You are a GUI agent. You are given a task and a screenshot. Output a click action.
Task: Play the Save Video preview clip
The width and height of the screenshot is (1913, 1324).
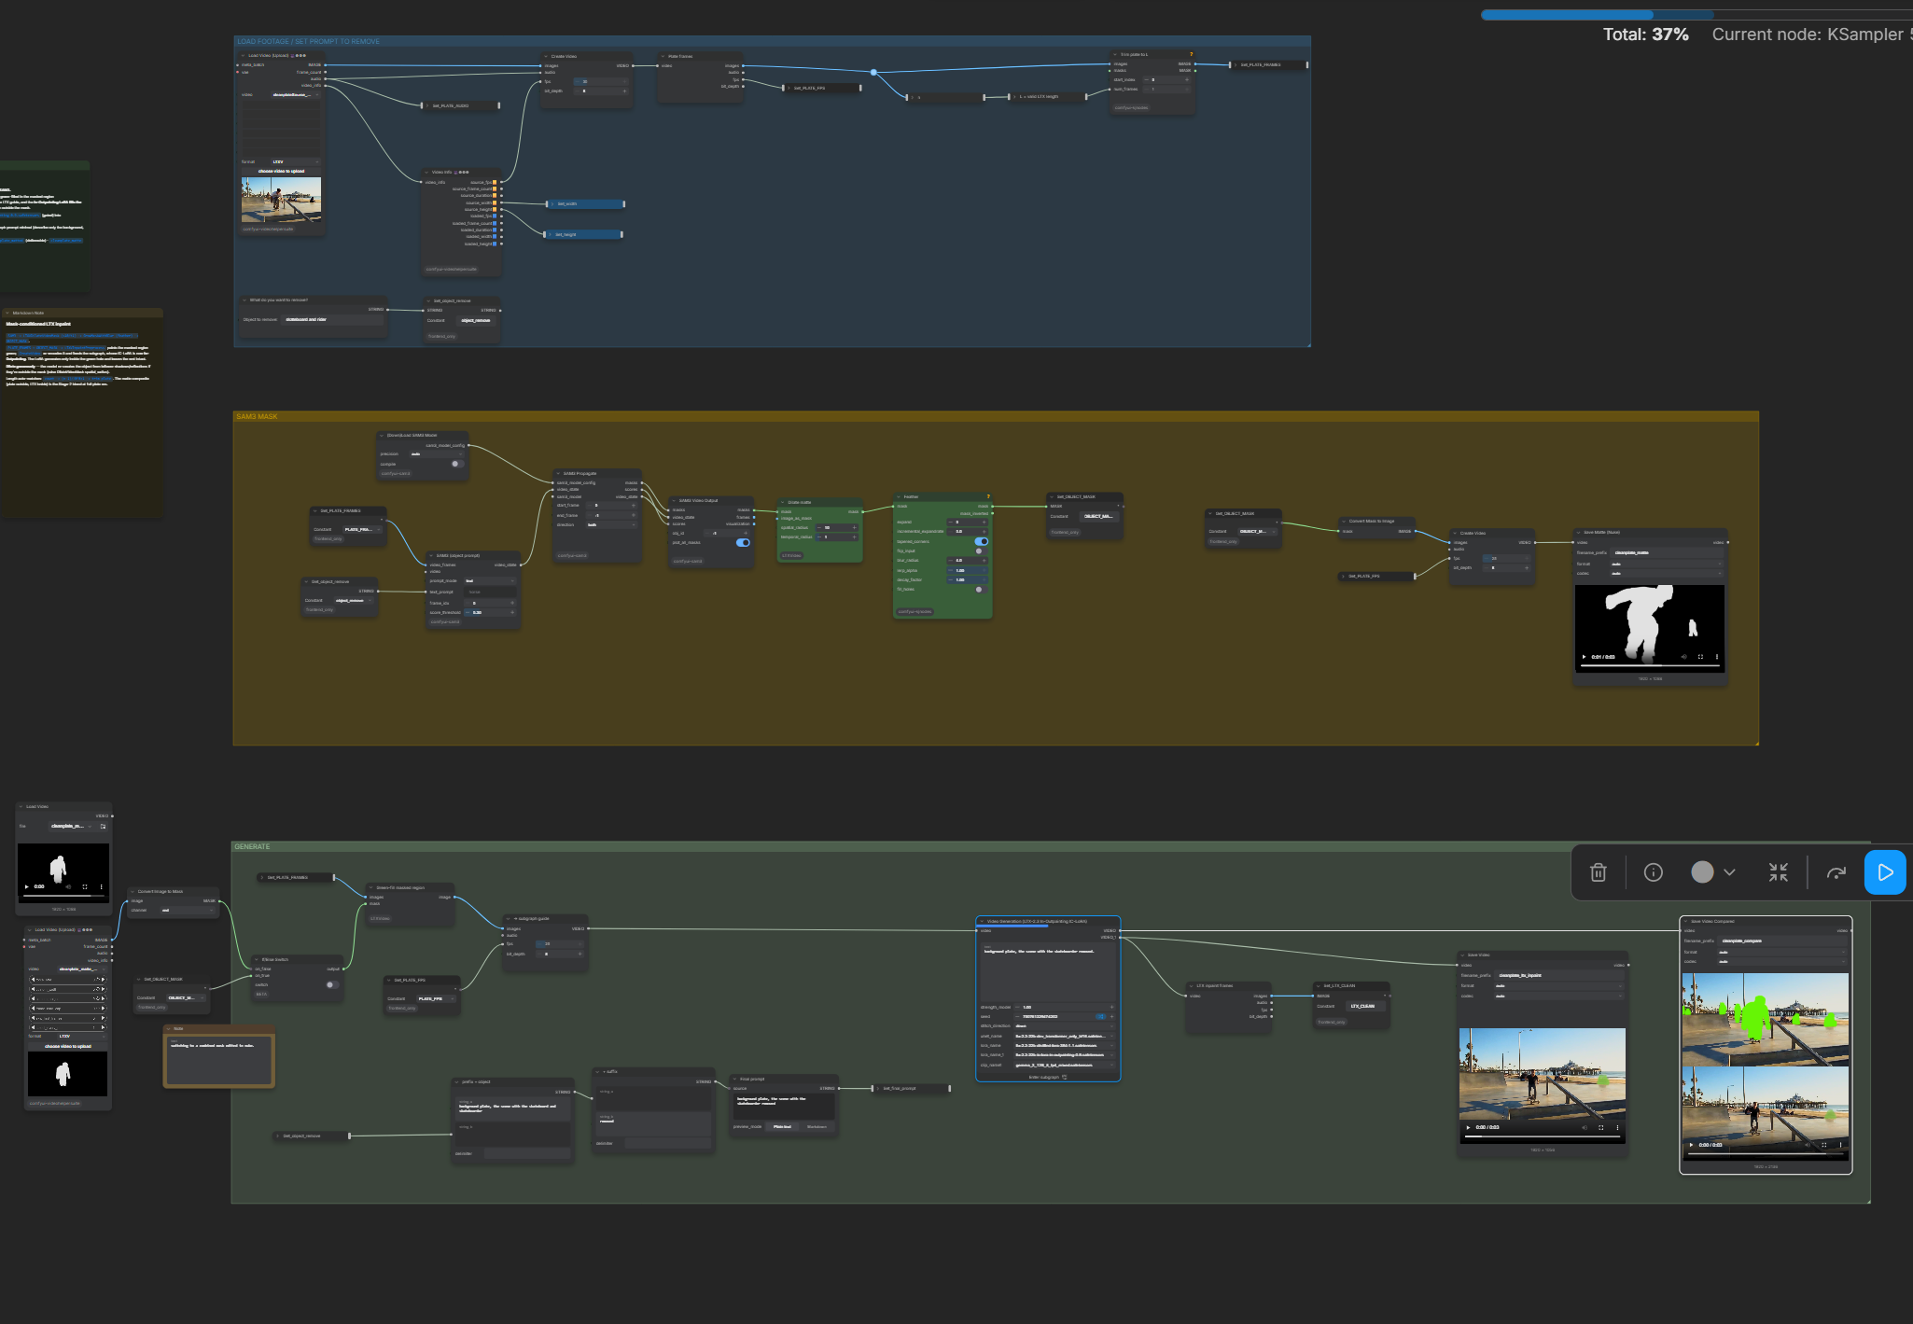coord(1469,1127)
